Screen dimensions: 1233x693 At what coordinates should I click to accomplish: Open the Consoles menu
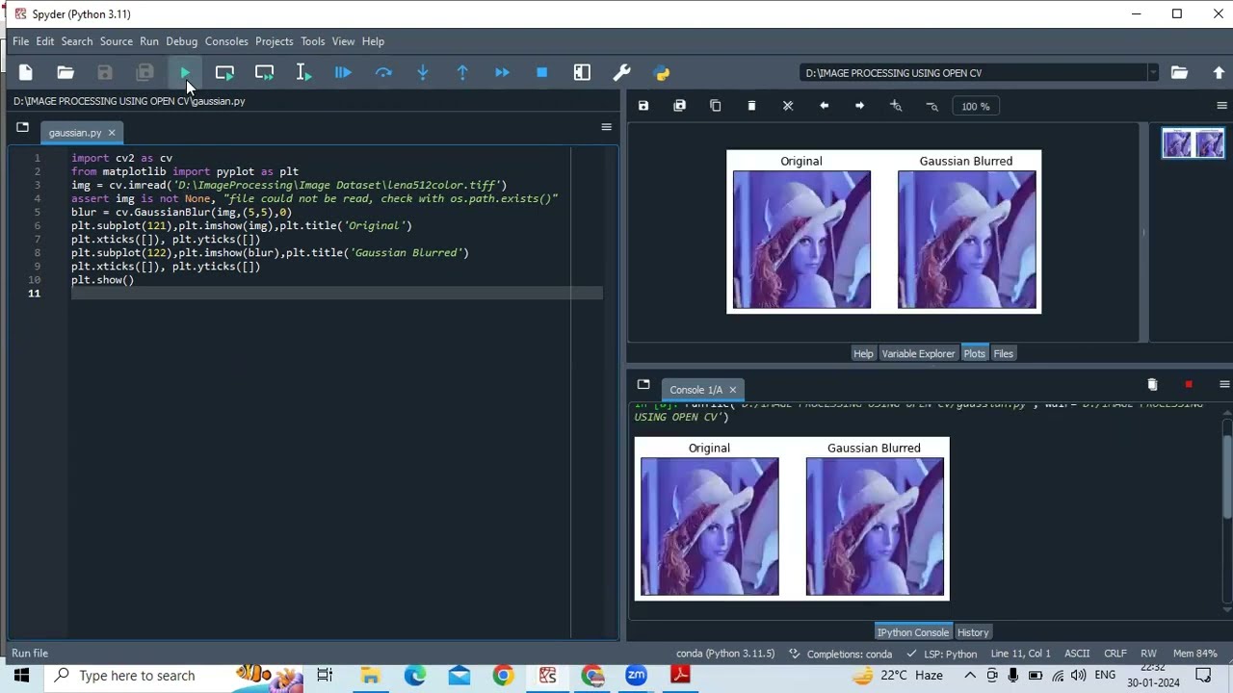(x=226, y=41)
